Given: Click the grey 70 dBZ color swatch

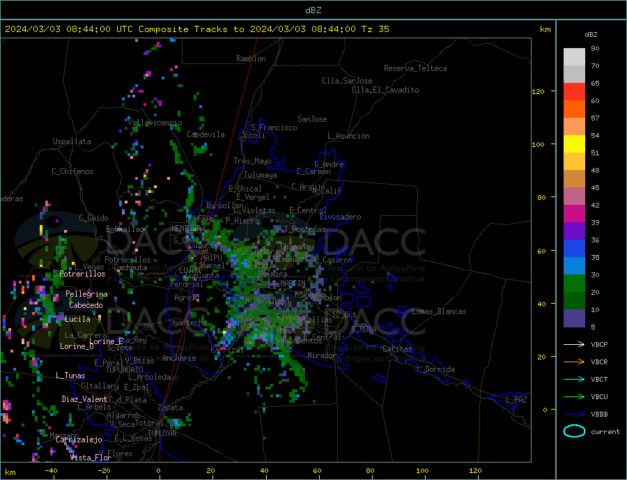Looking at the screenshot, I should (x=574, y=74).
